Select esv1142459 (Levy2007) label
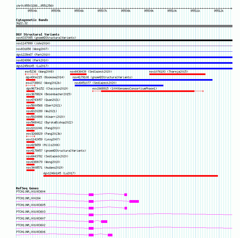The image size is (240, 238). (43, 139)
